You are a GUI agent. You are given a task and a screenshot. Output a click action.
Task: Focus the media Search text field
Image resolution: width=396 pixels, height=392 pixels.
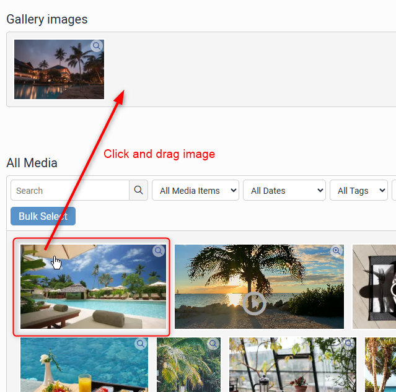69,191
